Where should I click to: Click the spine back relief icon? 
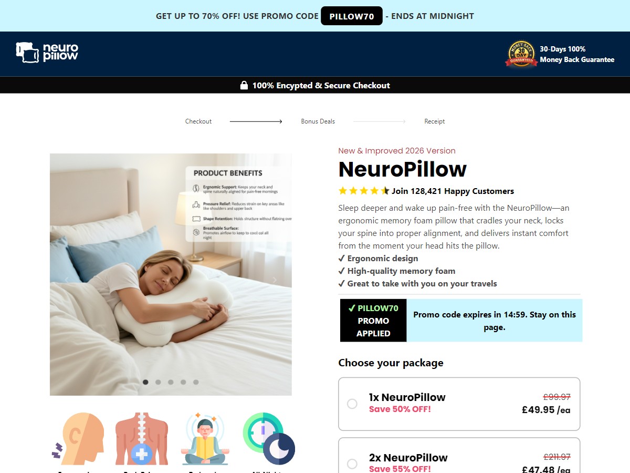[x=142, y=439]
